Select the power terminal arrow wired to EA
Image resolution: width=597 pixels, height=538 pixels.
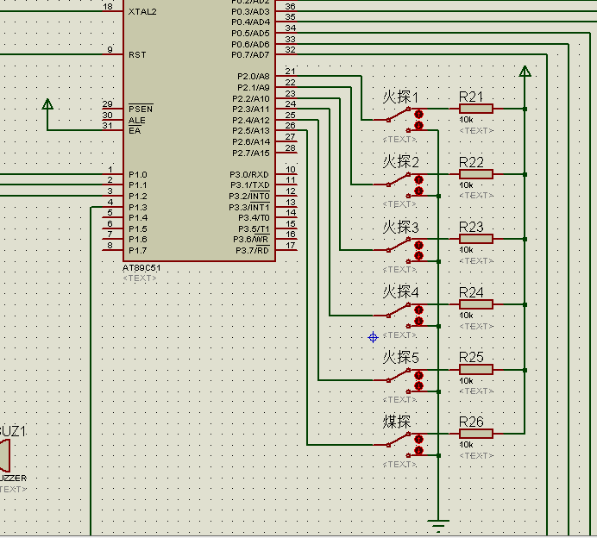(x=47, y=104)
